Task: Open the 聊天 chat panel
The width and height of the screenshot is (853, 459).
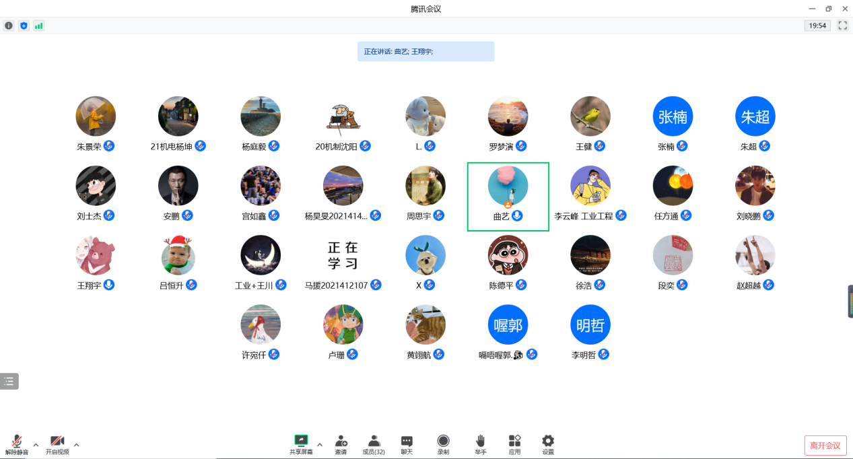Action: tap(407, 443)
